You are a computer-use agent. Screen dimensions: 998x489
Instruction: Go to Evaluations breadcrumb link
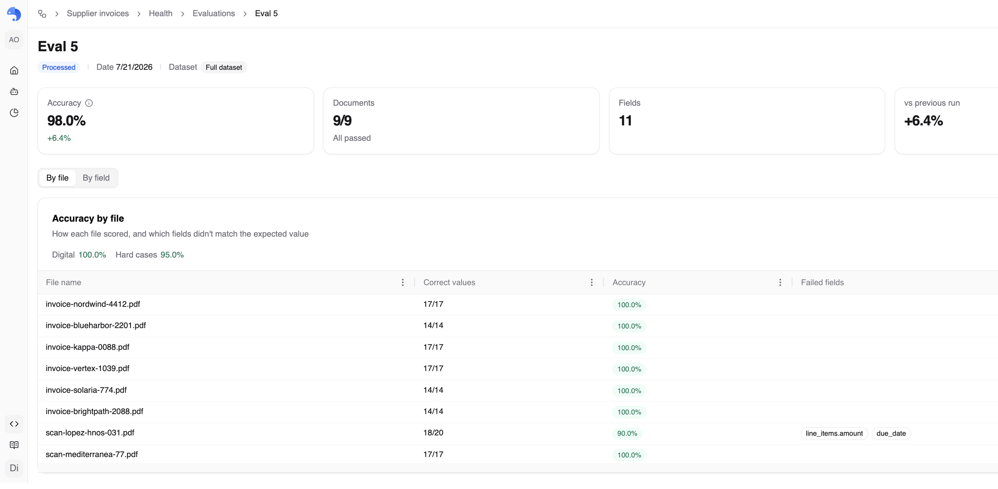[213, 13]
